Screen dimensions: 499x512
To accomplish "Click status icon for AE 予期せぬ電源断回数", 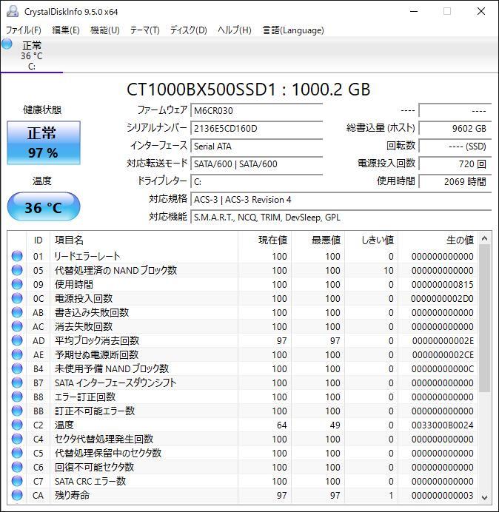I will pos(17,354).
